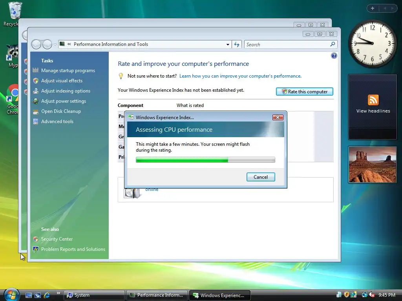Open Advanced tools link
Image resolution: width=402 pixels, height=301 pixels.
[57, 121]
